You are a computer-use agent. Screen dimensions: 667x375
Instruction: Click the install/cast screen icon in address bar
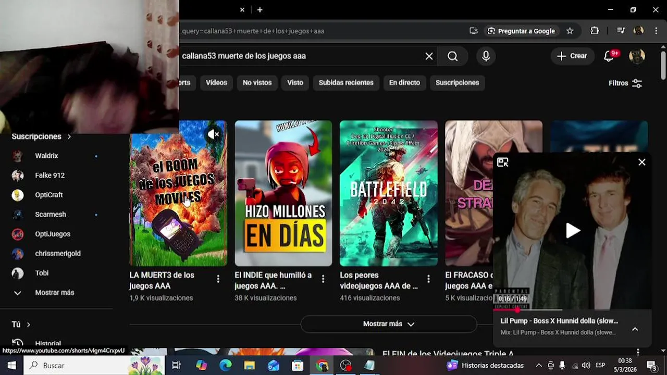473,31
